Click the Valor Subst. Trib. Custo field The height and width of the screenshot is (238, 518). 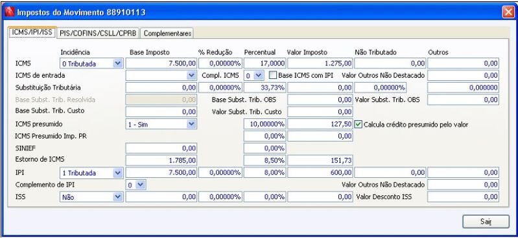click(x=320, y=112)
